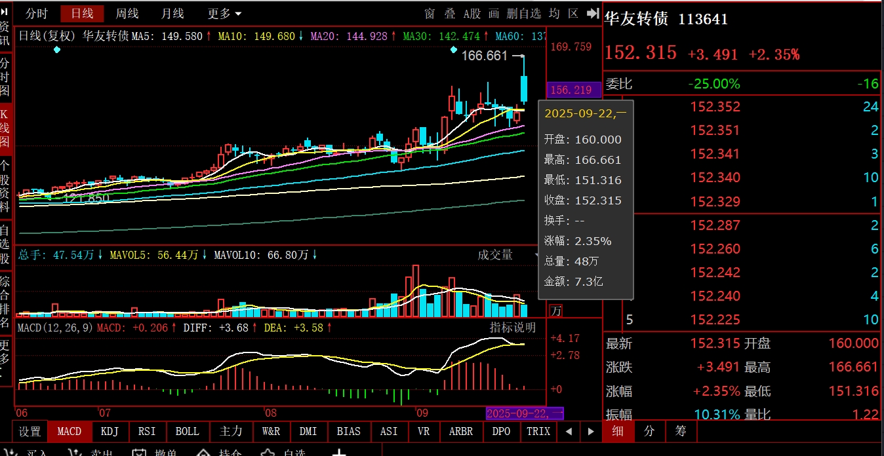Click the 自选 star icon in bottom bar
This screenshot has width=884, height=456.
click(268, 453)
